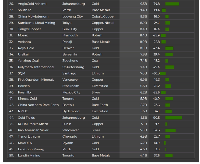Select the Denver headquarters cell
This screenshot has width=200, height=164.
(x=68, y=48)
